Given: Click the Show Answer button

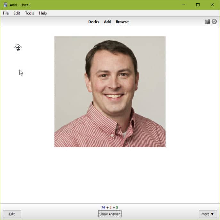Looking at the screenshot, I should tap(110, 214).
